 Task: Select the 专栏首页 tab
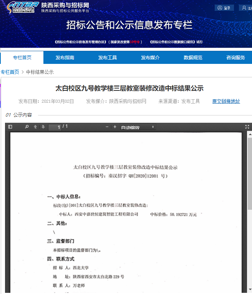coord(22,58)
